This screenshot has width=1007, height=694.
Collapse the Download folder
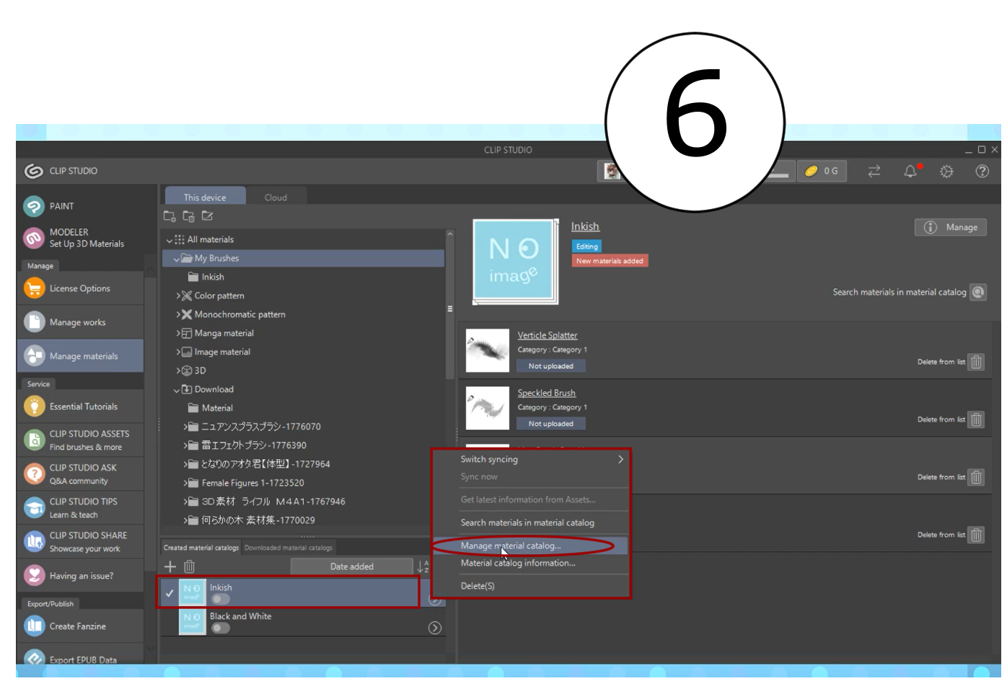(x=177, y=390)
